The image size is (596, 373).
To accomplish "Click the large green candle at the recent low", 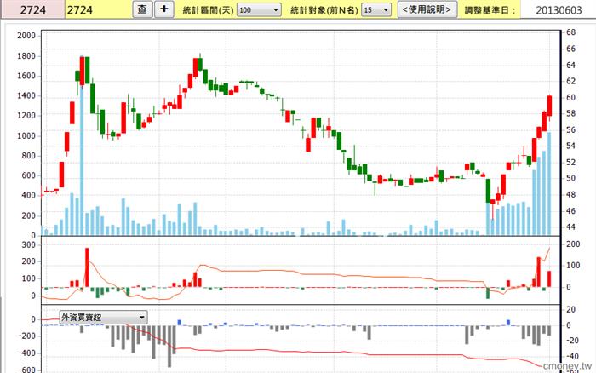I will coord(489,191).
